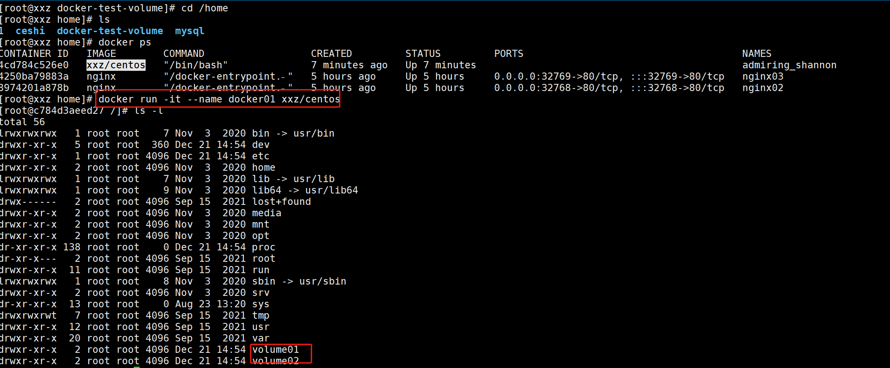Click the etc directory entry
The height and width of the screenshot is (368, 890).
point(260,156)
